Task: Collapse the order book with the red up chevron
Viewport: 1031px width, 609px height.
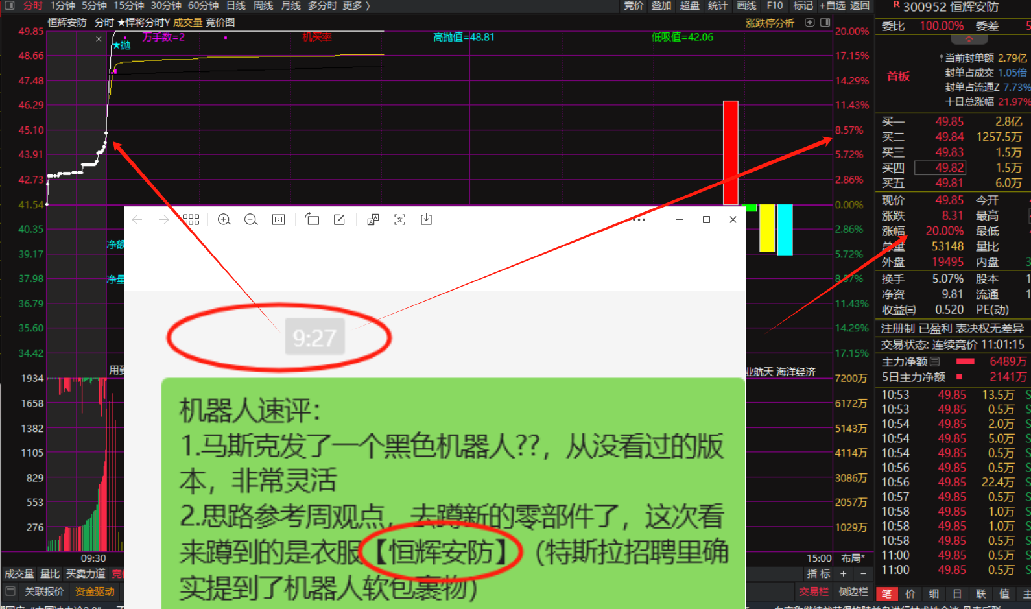Action: click(969, 39)
